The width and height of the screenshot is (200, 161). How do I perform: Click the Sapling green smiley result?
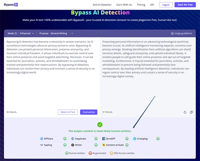[65, 145]
